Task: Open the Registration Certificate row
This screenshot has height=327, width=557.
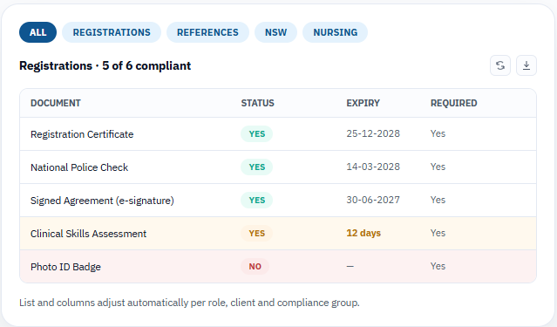Action: [278, 134]
